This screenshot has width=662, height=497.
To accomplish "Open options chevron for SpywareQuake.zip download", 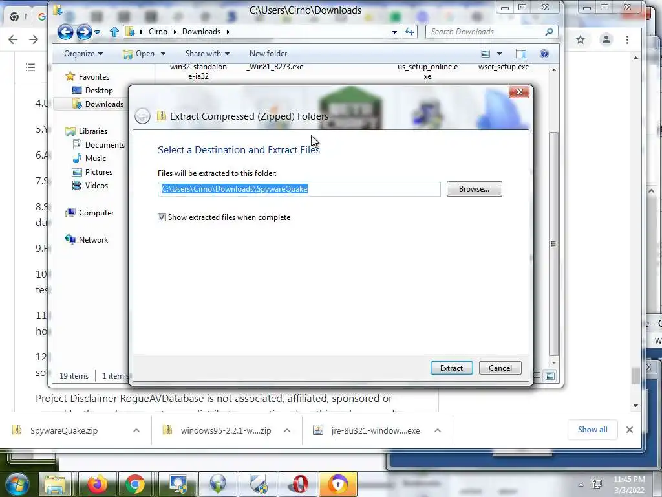I will [136, 430].
